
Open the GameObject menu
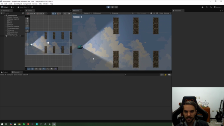tap(18, 4)
